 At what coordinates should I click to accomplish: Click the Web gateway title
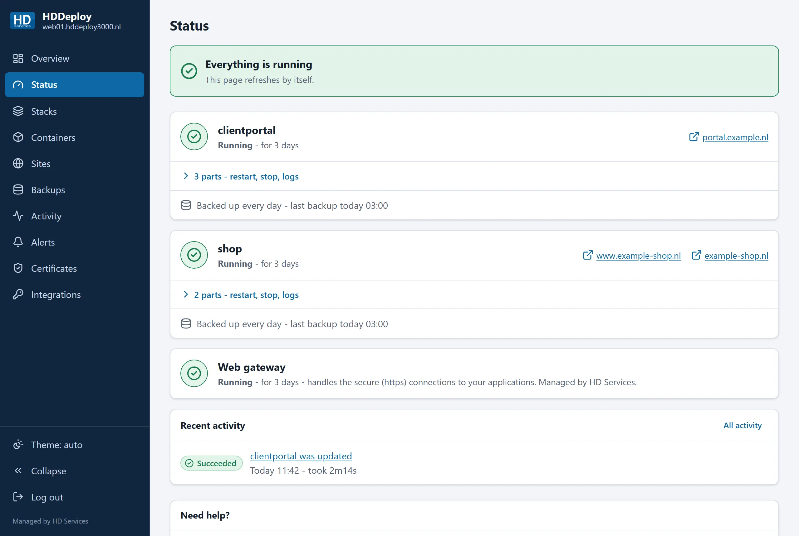tap(252, 367)
